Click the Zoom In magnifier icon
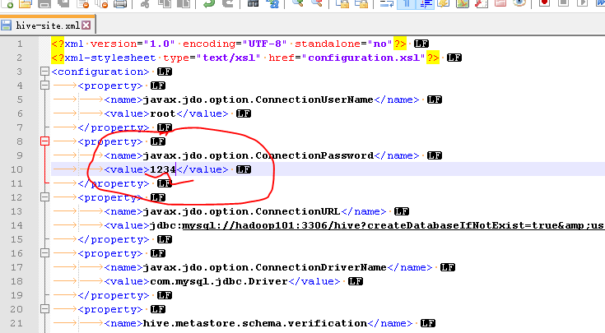605x333 pixels. click(x=297, y=3)
